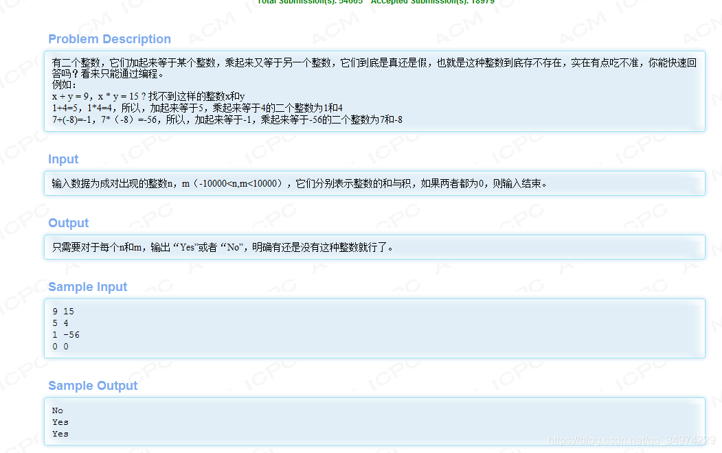Click the line starting '7+(-8)=-1'
The height and width of the screenshot is (453, 722).
click(227, 120)
